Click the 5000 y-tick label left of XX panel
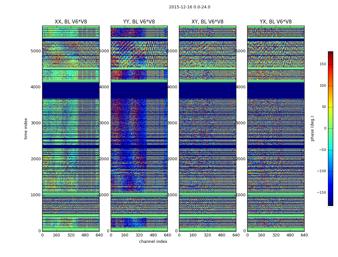 [x=36, y=51]
